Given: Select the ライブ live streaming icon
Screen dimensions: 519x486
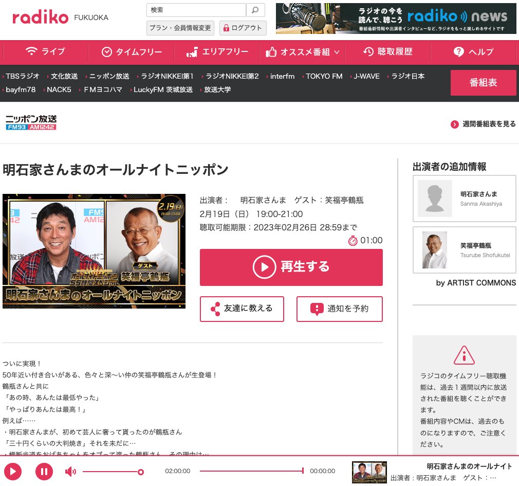Looking at the screenshot, I should 32,51.
